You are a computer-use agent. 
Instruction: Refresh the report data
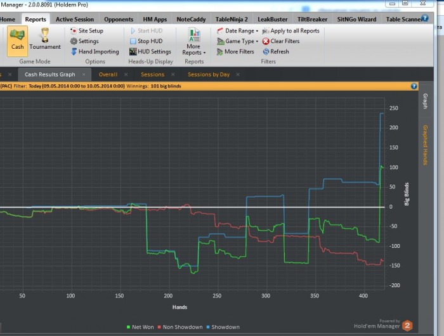coord(276,51)
